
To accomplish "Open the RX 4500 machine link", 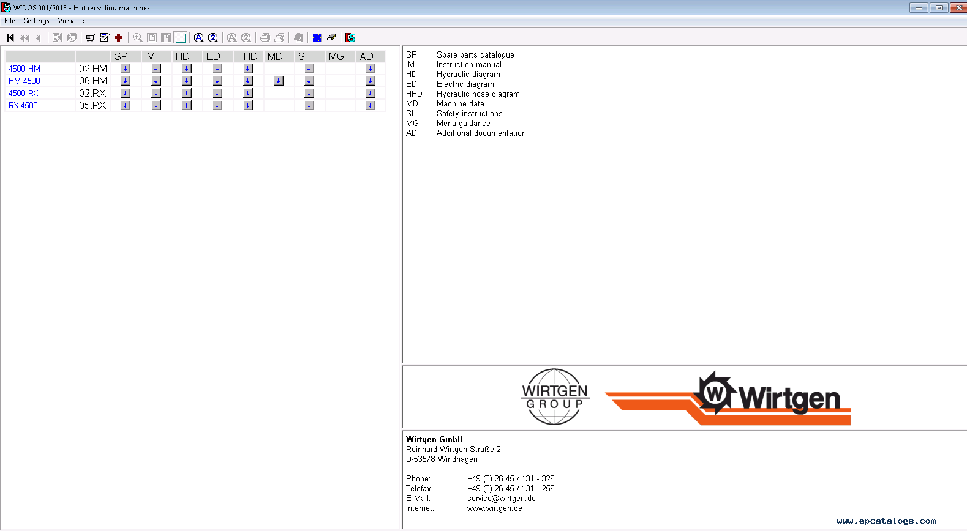I will [x=23, y=106].
